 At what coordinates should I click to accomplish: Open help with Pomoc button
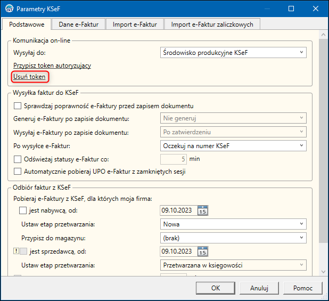click(303, 288)
